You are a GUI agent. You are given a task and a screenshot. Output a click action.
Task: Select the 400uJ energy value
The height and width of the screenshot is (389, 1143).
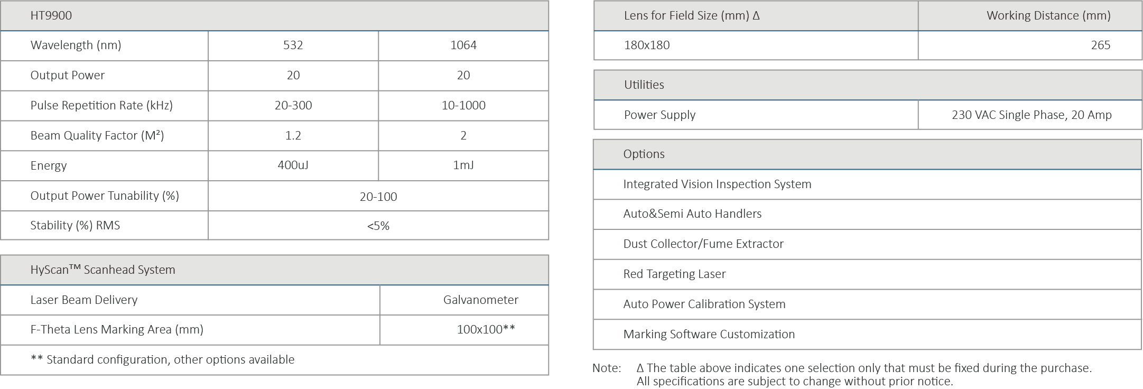pos(293,165)
